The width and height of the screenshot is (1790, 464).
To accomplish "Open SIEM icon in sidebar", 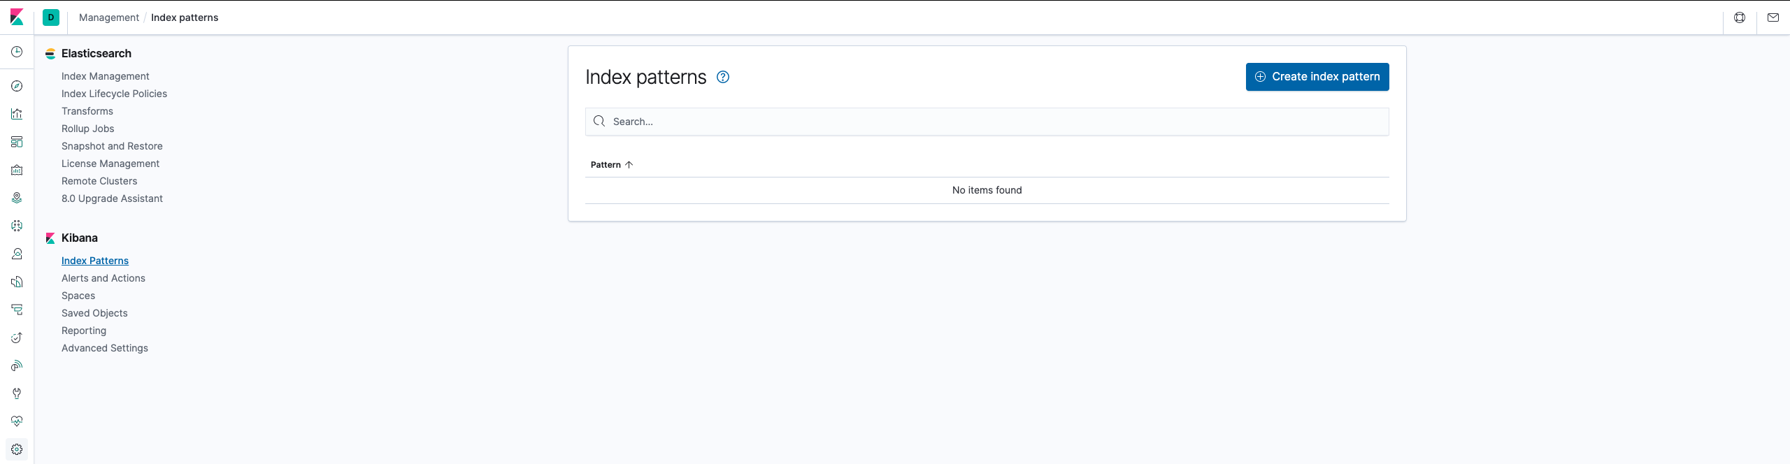I will 17,365.
